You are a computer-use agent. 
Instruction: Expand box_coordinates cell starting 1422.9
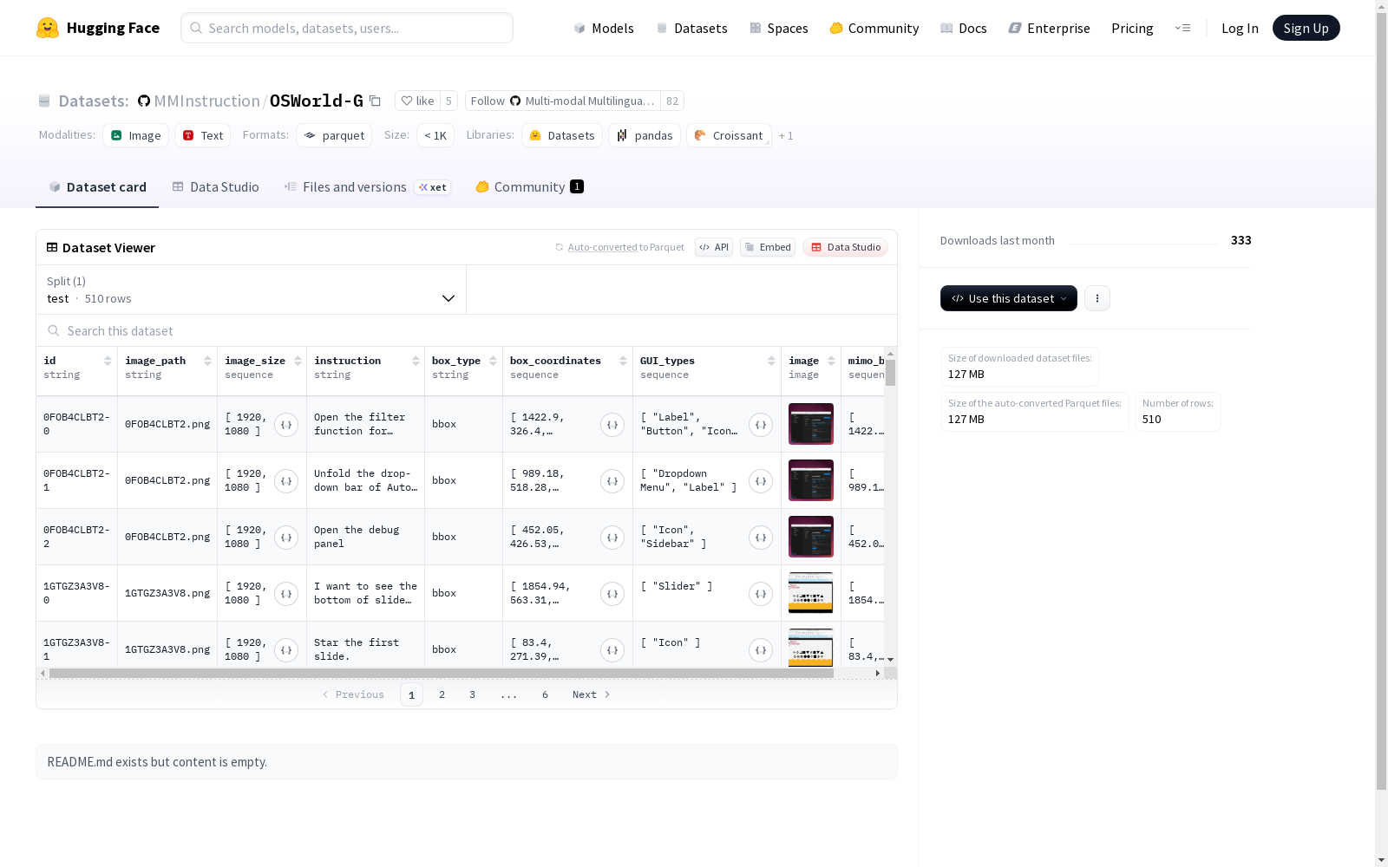pos(612,425)
